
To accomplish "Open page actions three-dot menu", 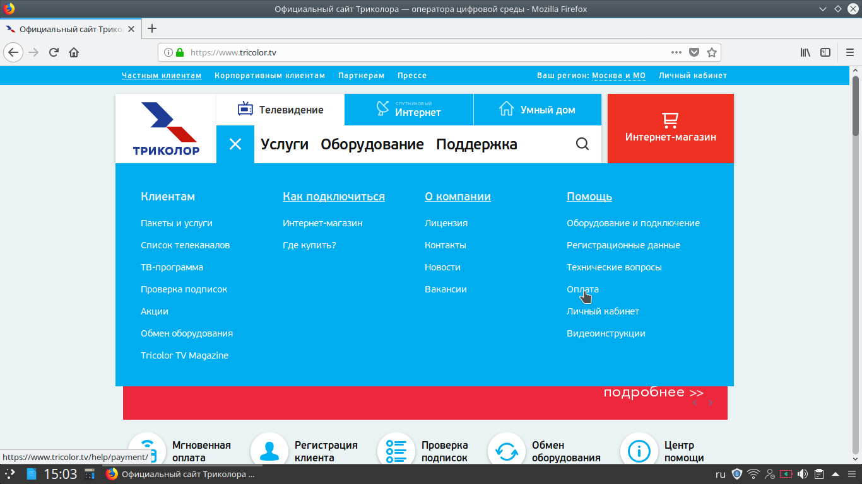I will pyautogui.click(x=676, y=52).
